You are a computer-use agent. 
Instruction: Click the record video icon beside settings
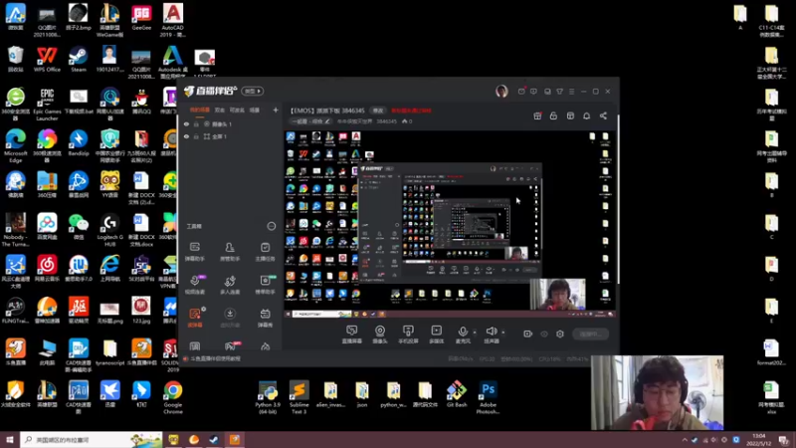coord(528,334)
